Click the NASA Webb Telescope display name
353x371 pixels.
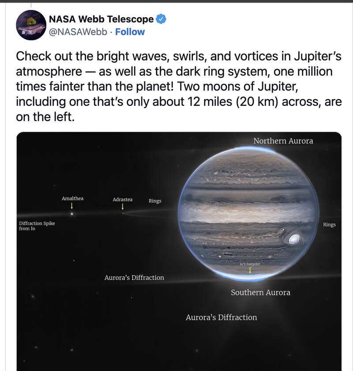click(x=101, y=19)
